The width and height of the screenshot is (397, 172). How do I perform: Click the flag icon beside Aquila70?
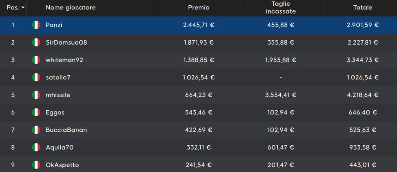tap(36, 147)
